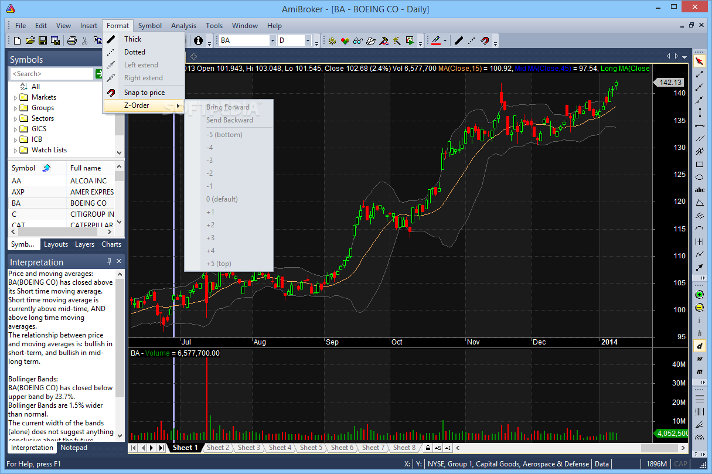This screenshot has width=712, height=474.
Task: Toggle the daily 'd' interval button
Action: coord(699,346)
